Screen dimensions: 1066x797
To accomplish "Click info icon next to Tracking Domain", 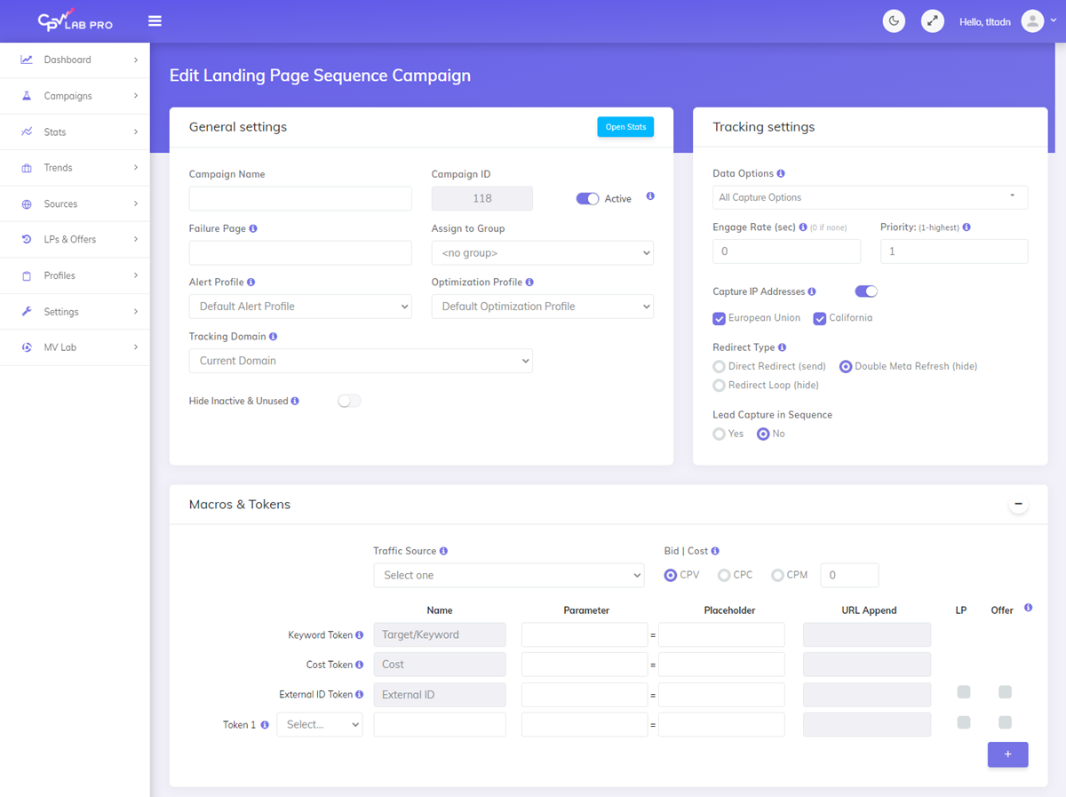I will (273, 337).
